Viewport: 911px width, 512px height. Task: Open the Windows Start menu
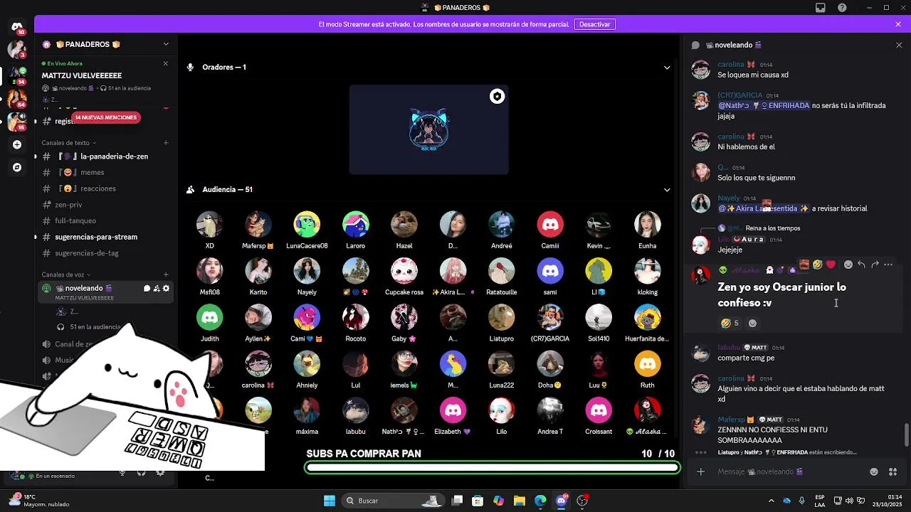(330, 501)
